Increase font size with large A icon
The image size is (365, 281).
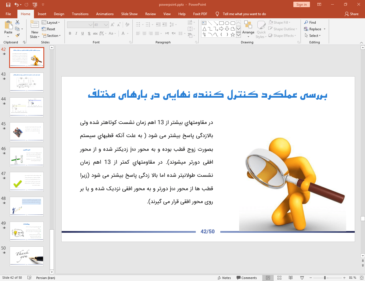point(112,25)
